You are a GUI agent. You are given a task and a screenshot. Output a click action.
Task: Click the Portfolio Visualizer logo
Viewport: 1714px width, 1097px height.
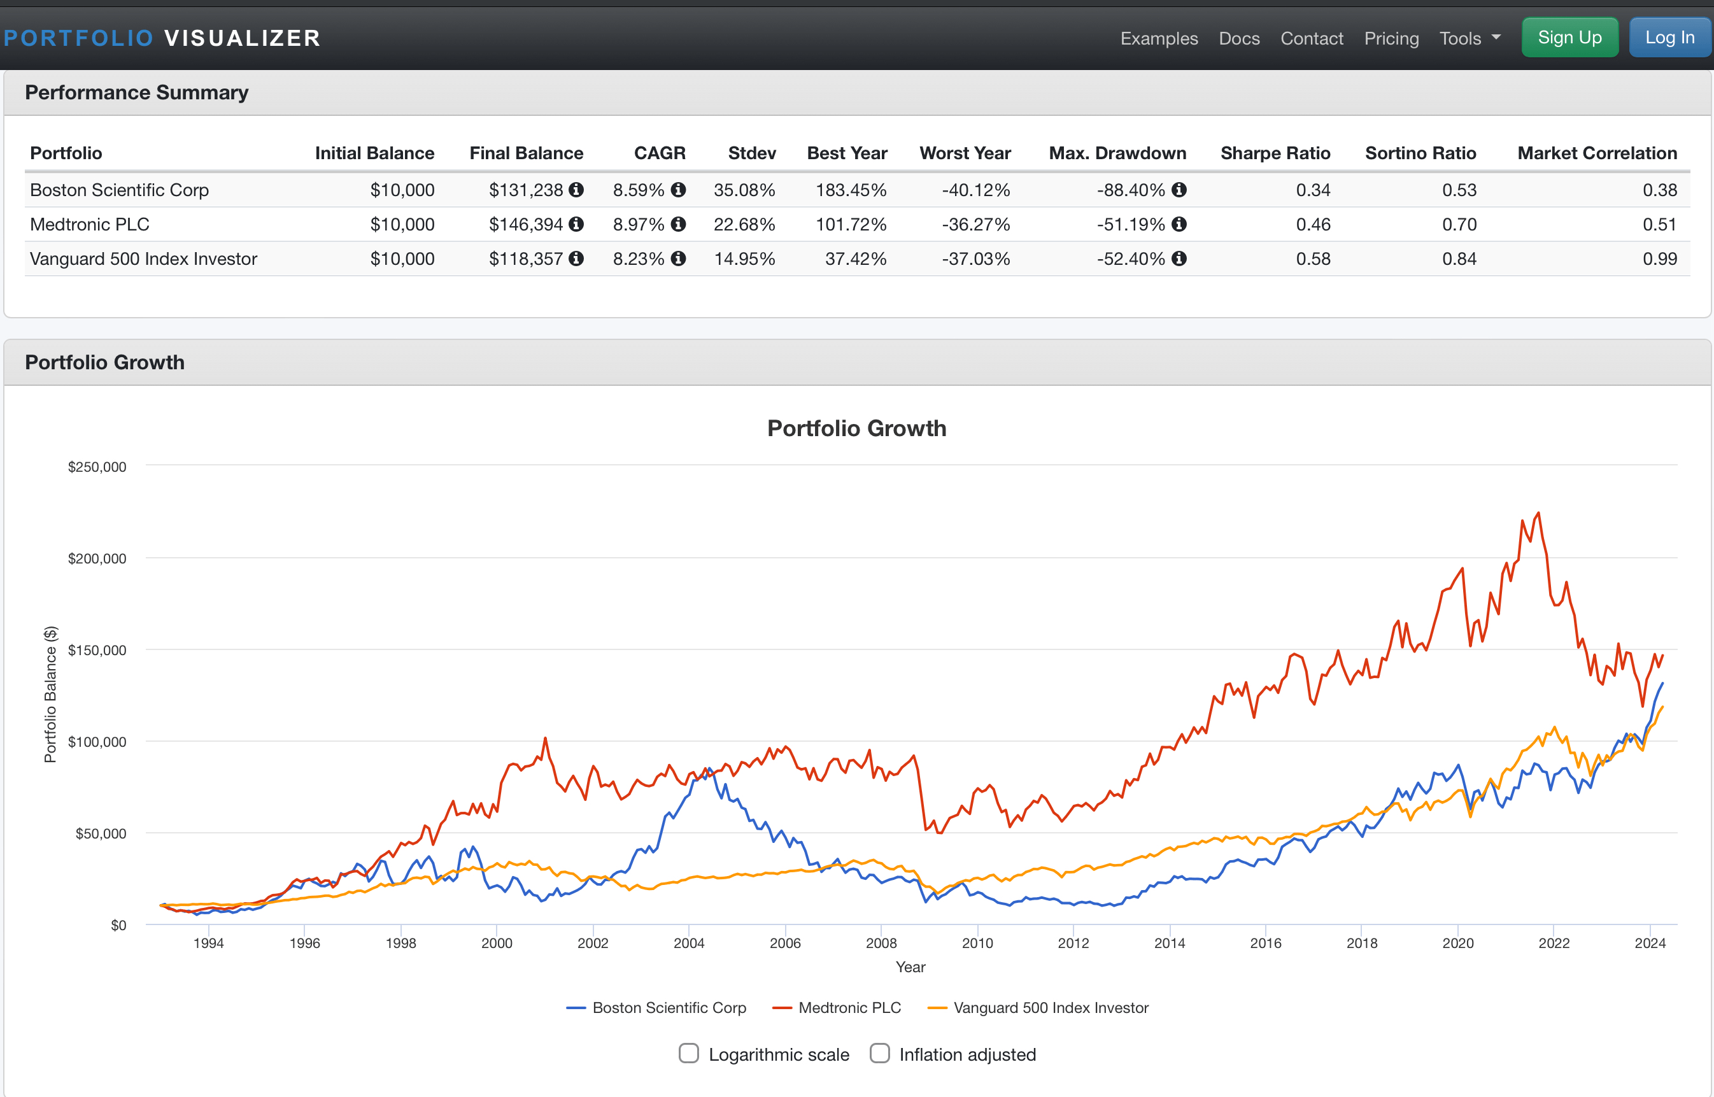(x=162, y=38)
